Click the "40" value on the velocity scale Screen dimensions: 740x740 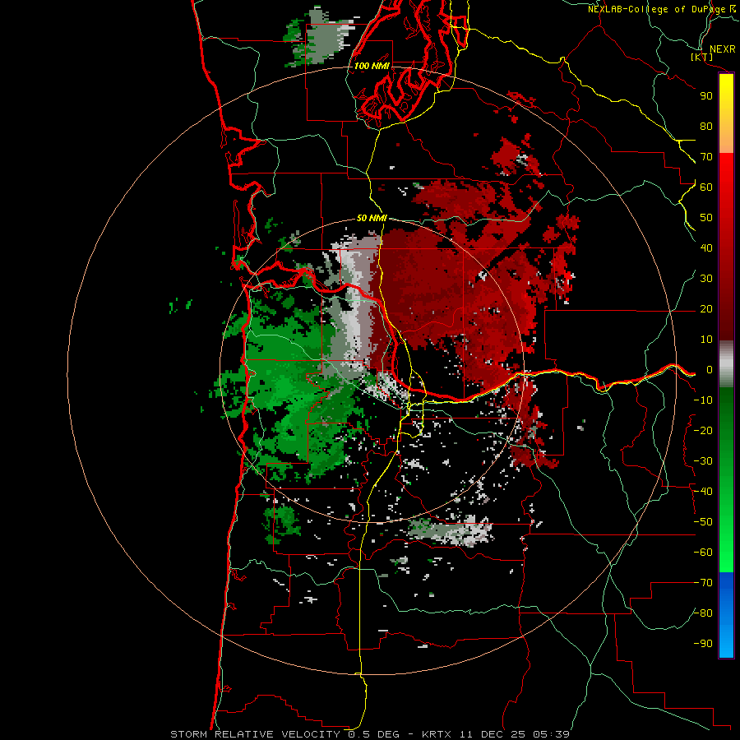706,248
